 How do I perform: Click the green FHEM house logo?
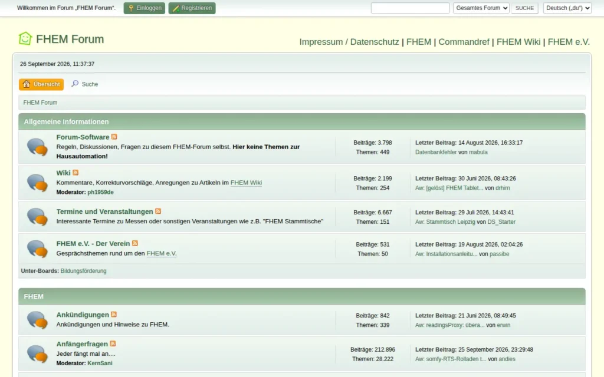pos(25,38)
